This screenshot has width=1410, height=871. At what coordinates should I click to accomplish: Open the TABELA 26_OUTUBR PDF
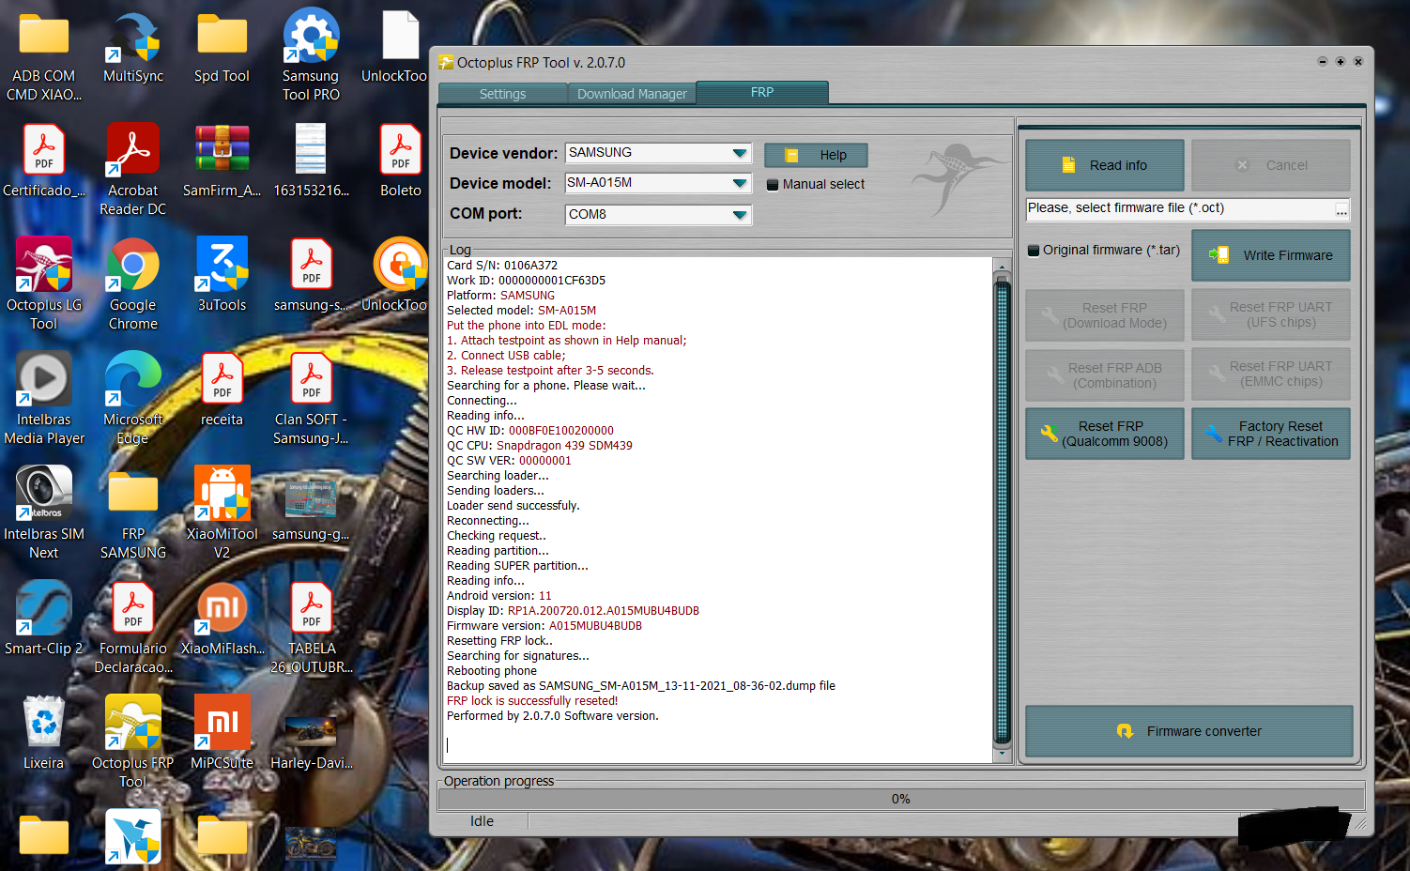tap(312, 629)
